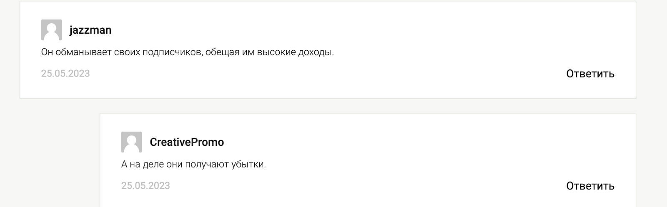Click CreativePromo's gray avatar icon
The width and height of the screenshot is (667, 207).
pyautogui.click(x=131, y=142)
